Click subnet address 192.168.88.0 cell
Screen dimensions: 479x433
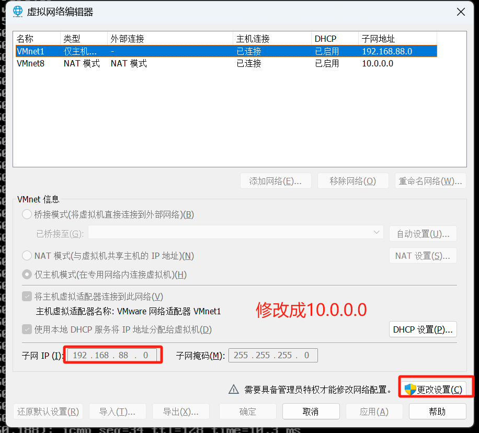[387, 51]
